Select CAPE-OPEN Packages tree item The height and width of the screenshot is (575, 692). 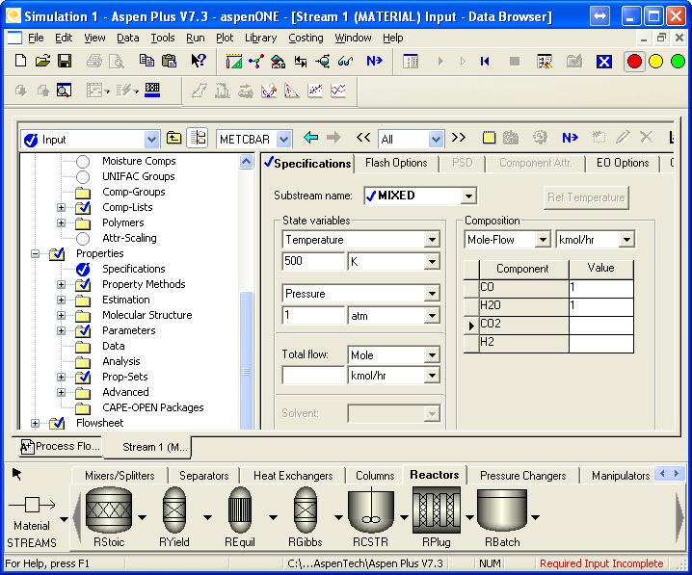(152, 407)
